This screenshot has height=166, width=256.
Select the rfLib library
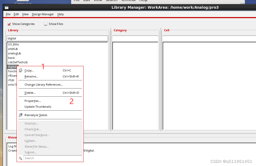tap(11, 80)
